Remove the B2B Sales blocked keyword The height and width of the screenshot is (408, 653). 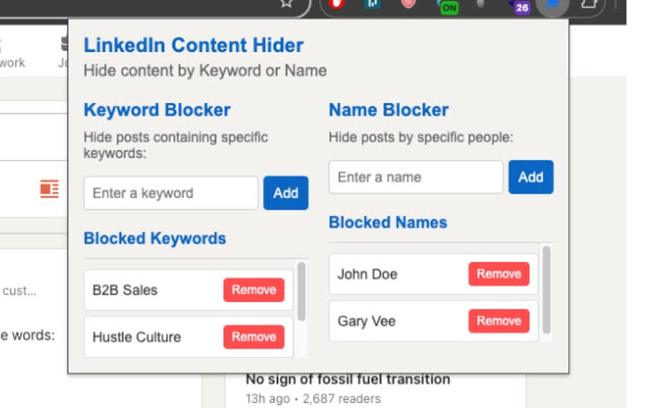(254, 290)
